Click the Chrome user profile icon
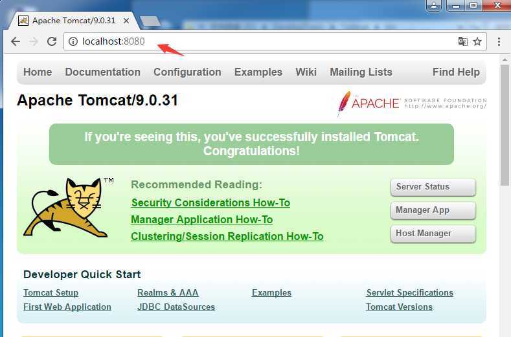Viewport: 511px width, 337px height. (x=434, y=5)
